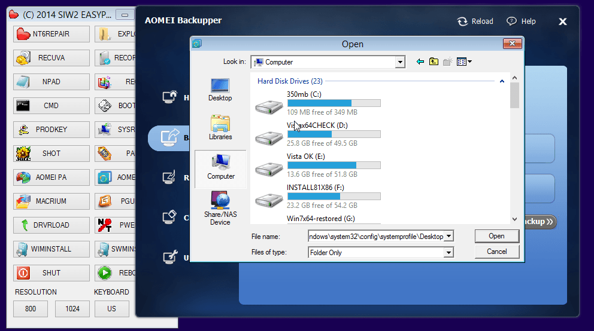Launch CMD command prompt

coord(51,105)
